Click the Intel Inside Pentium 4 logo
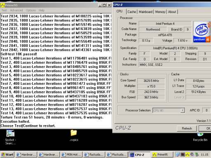211x158 pixels. (202, 32)
